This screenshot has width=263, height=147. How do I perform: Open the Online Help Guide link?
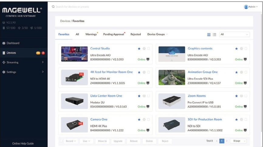(x=23, y=143)
